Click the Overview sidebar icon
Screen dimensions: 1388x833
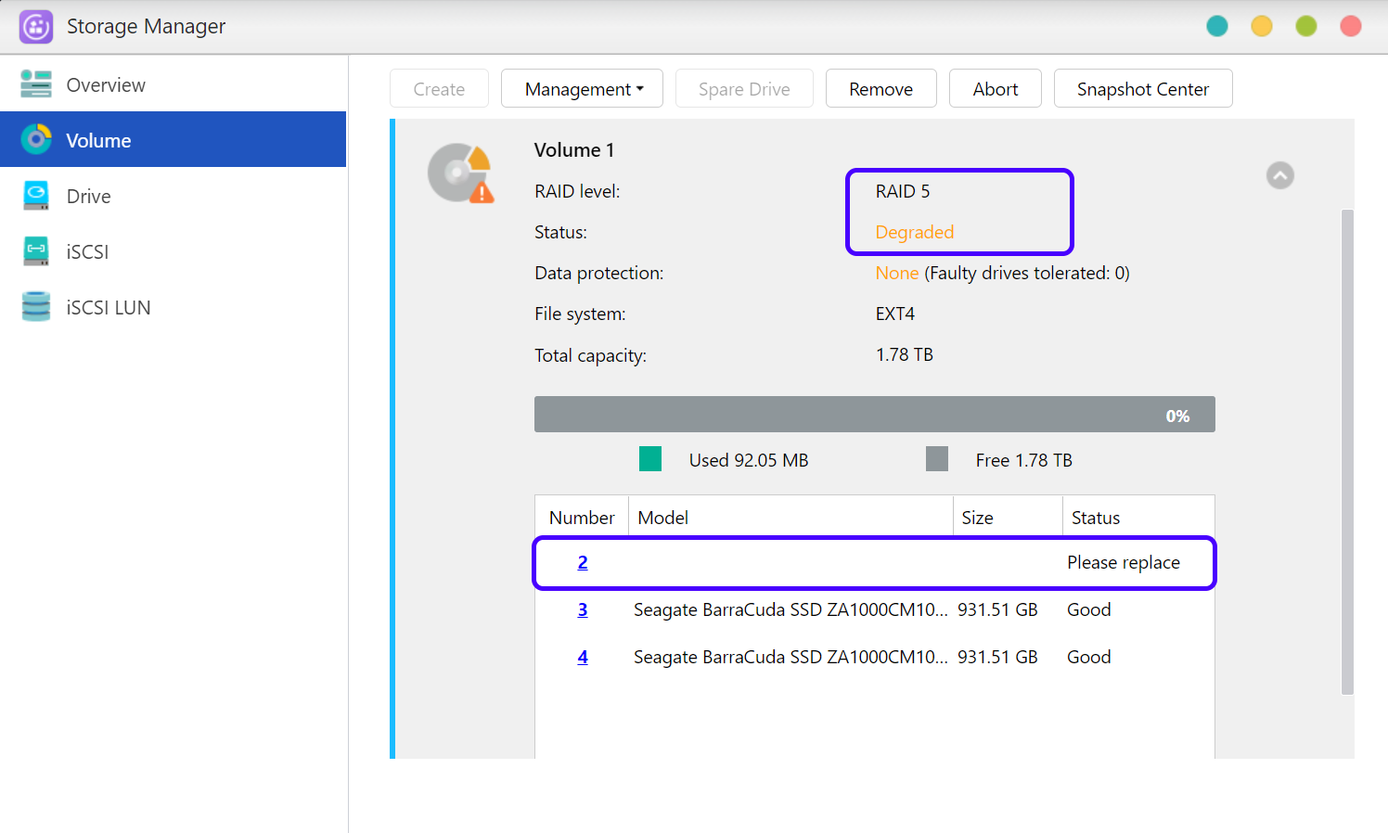(x=36, y=84)
